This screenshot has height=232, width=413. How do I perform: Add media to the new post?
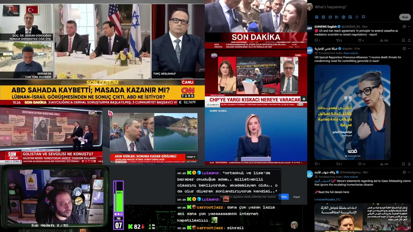317,17
